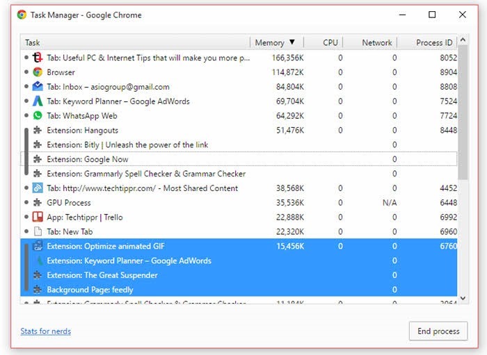Image resolution: width=487 pixels, height=355 pixels.
Task: Select the Browser task row
Action: coord(239,72)
